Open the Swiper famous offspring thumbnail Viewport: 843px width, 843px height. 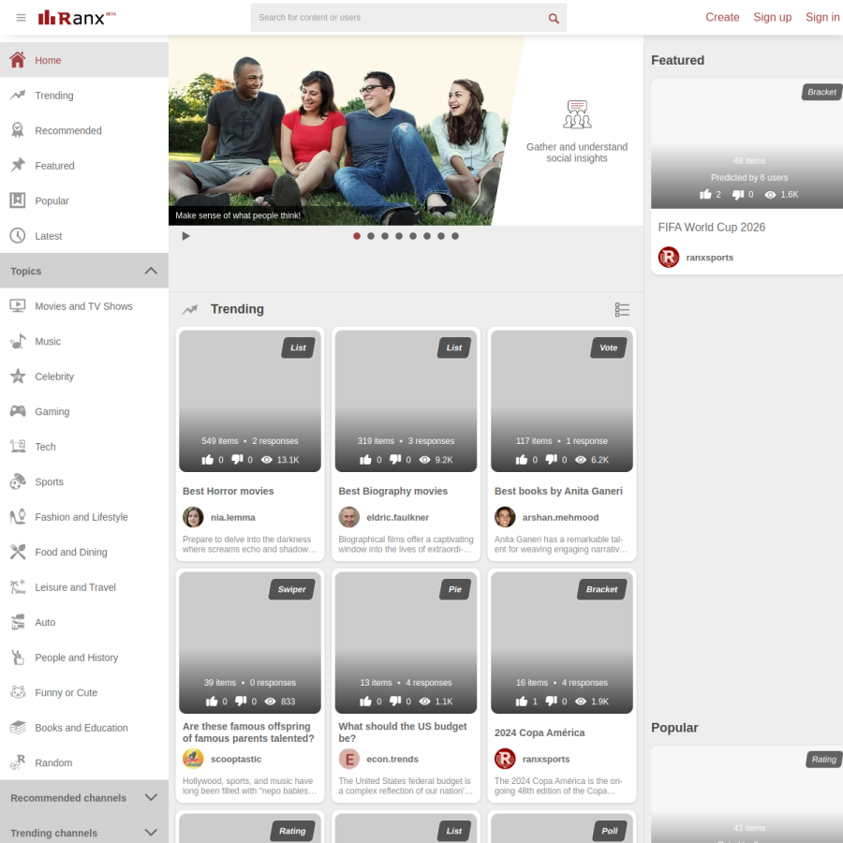tap(250, 643)
